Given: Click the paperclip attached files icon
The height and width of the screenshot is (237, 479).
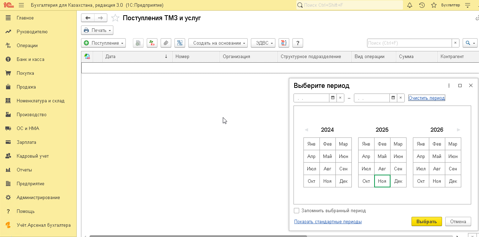Looking at the screenshot, I should [x=166, y=43].
